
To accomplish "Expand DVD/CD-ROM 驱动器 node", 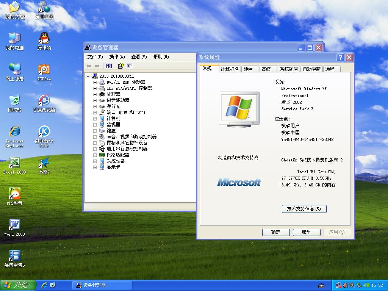I will (x=95, y=82).
